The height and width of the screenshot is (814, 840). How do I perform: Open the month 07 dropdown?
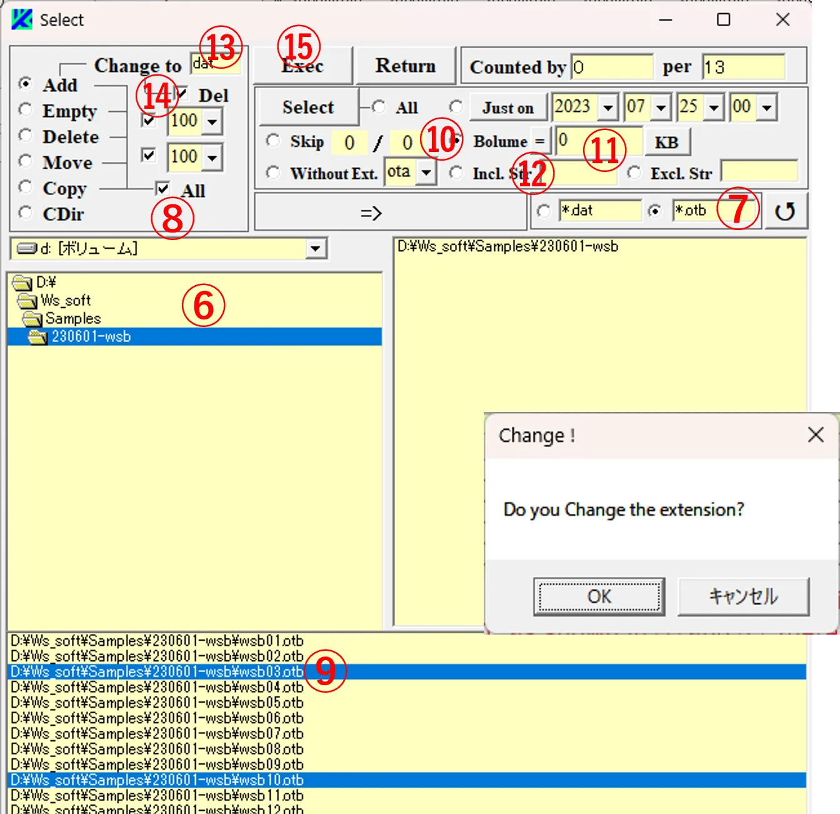tap(661, 108)
